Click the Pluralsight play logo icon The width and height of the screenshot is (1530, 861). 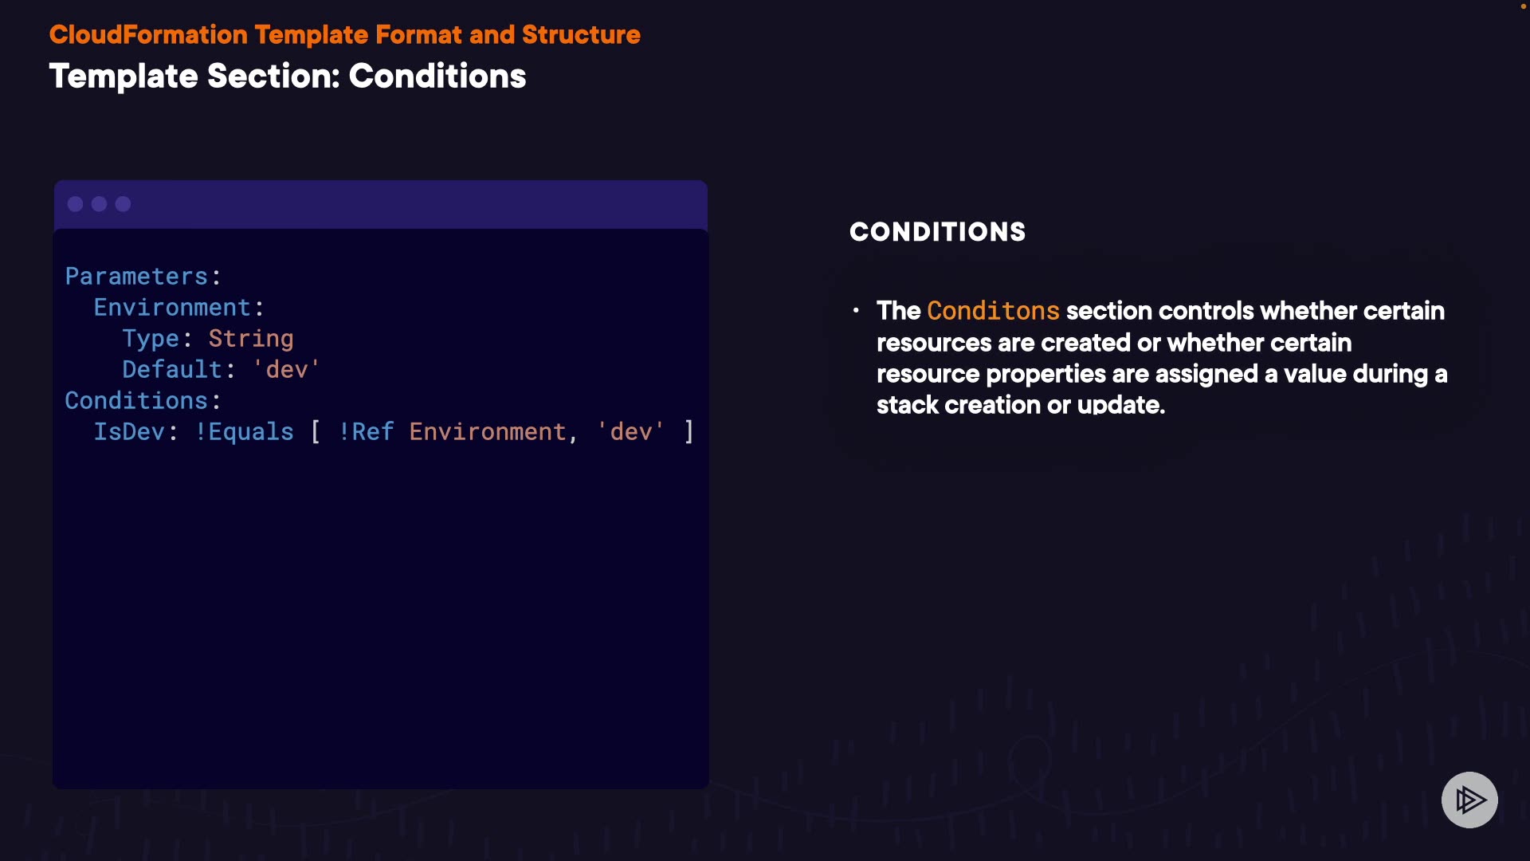1469,800
